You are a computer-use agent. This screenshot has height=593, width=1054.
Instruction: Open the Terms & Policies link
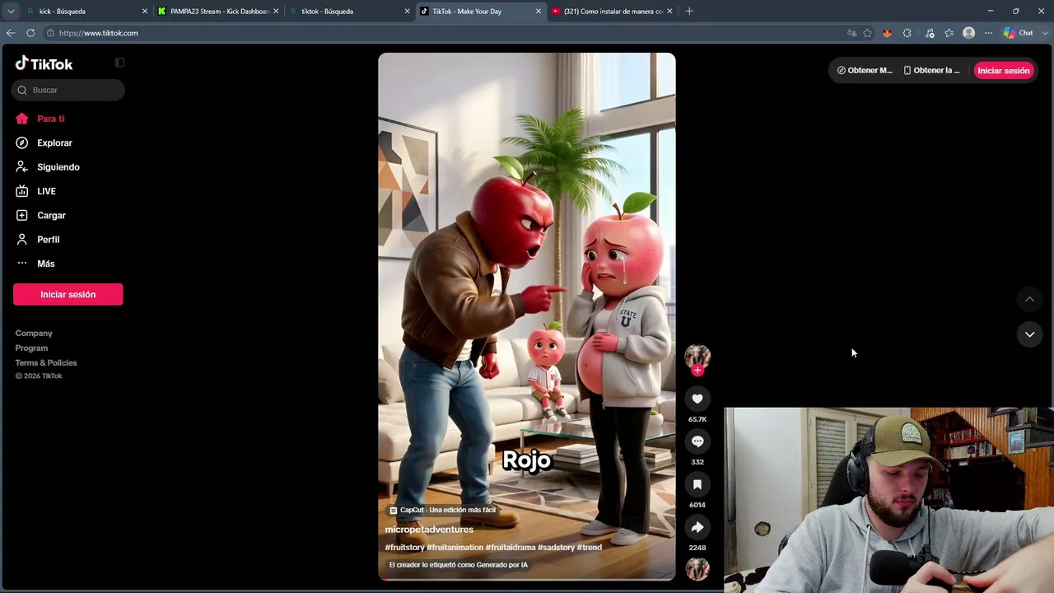pos(46,363)
